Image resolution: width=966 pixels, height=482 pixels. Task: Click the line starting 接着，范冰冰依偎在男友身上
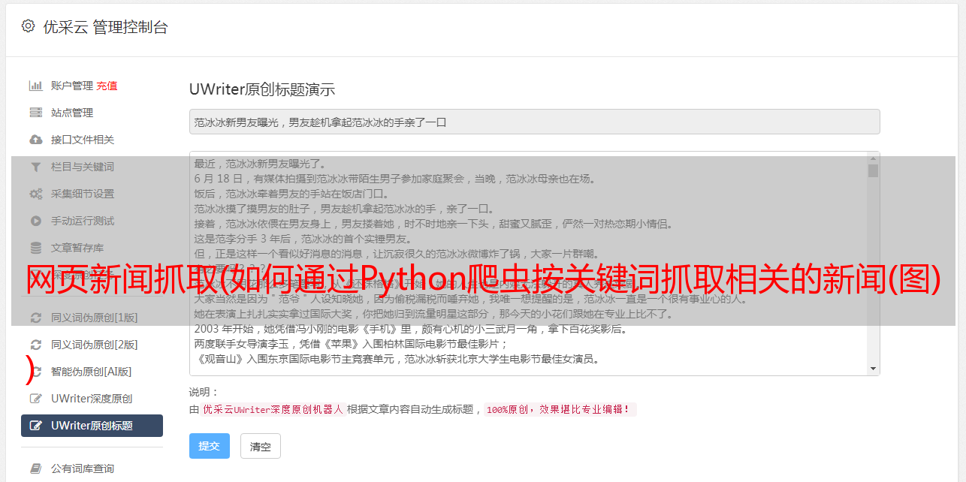click(434, 224)
